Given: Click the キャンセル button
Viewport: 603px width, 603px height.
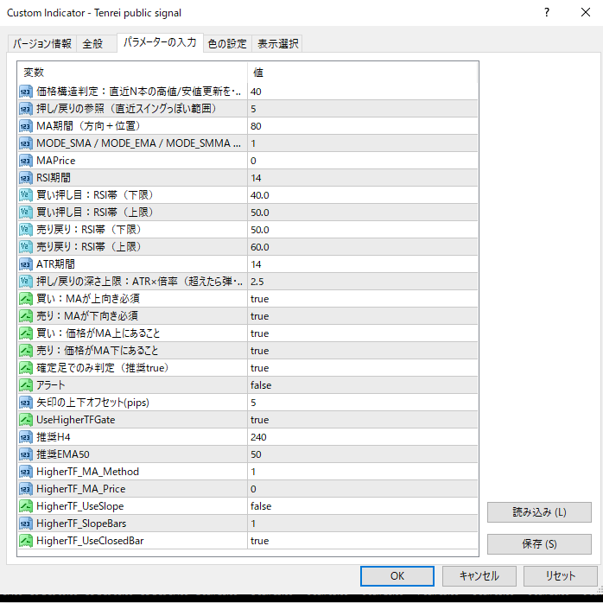Looking at the screenshot, I should coord(479,575).
